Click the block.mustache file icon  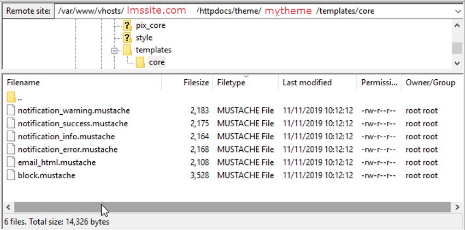coord(11,175)
